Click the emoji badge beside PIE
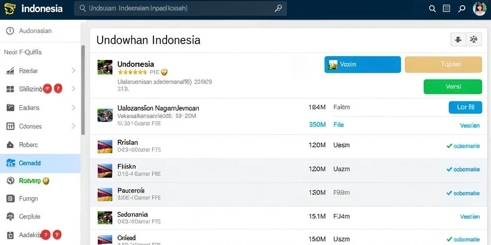Image resolution: width=491 pixels, height=245 pixels. point(164,72)
